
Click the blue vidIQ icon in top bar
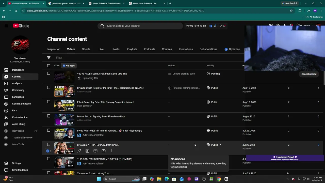click(211, 26)
